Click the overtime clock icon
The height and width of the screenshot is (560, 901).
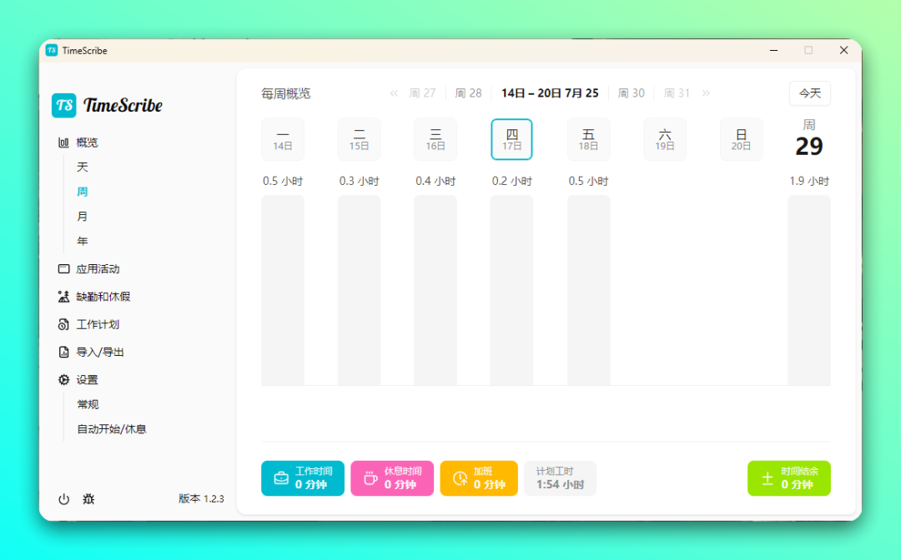461,478
